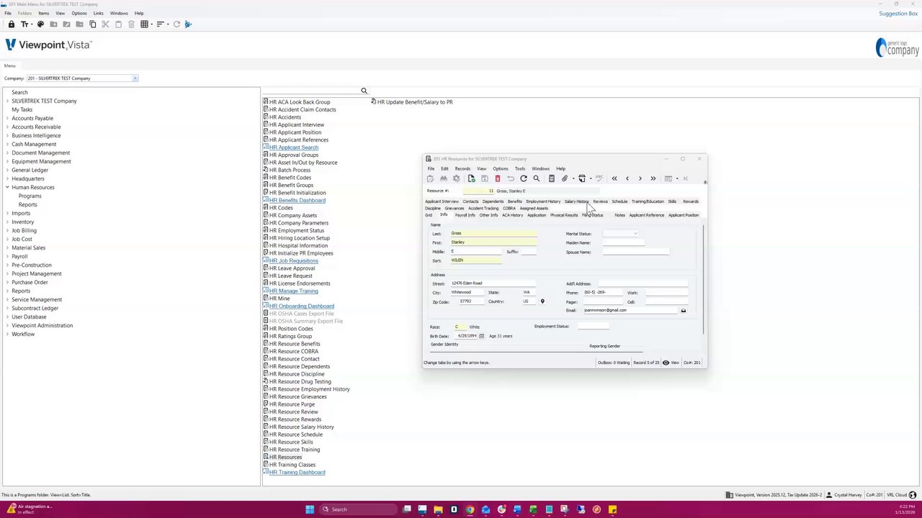Expand the Payroll tree node

coord(7,256)
